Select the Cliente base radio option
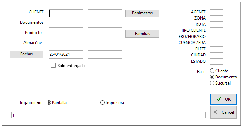The height and width of the screenshot is (128, 244). pyautogui.click(x=212, y=71)
